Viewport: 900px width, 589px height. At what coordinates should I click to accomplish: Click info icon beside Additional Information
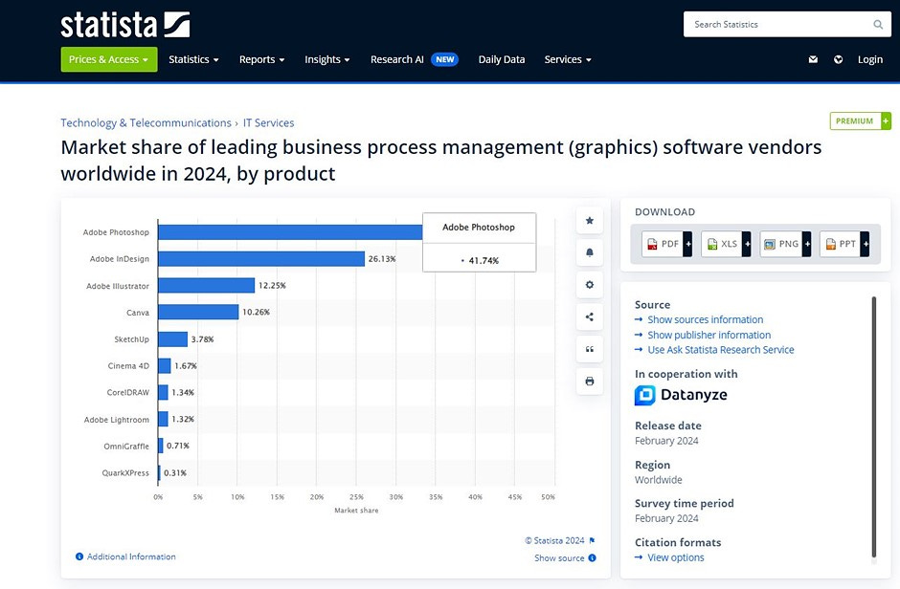79,556
